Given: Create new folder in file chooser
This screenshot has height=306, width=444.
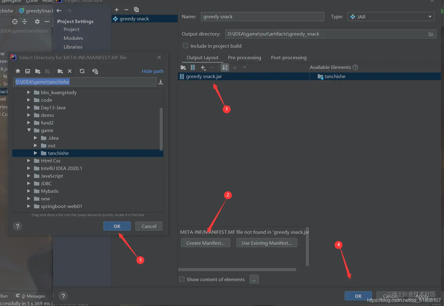Looking at the screenshot, I should (x=60, y=71).
